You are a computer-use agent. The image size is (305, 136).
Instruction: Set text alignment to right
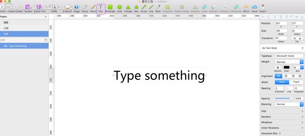(x=293, y=76)
